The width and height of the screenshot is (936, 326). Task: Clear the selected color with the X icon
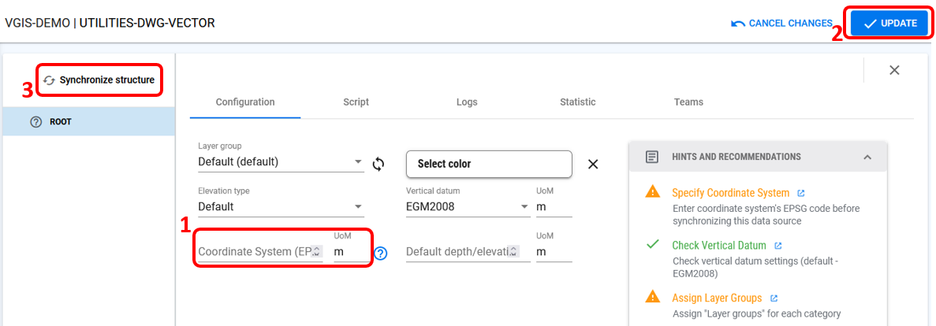pyautogui.click(x=593, y=164)
